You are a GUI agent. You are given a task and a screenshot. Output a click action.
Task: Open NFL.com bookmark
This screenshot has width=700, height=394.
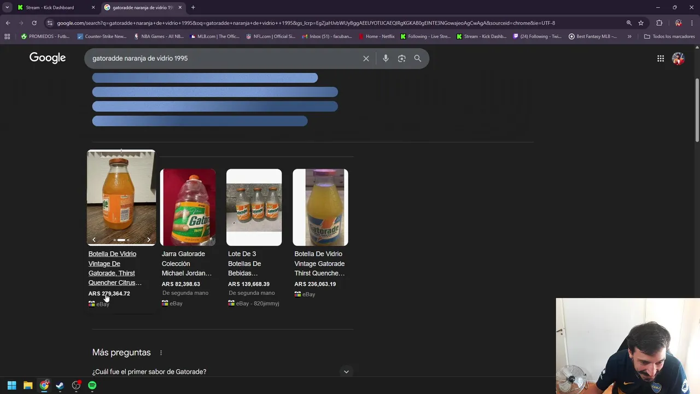pos(271,37)
